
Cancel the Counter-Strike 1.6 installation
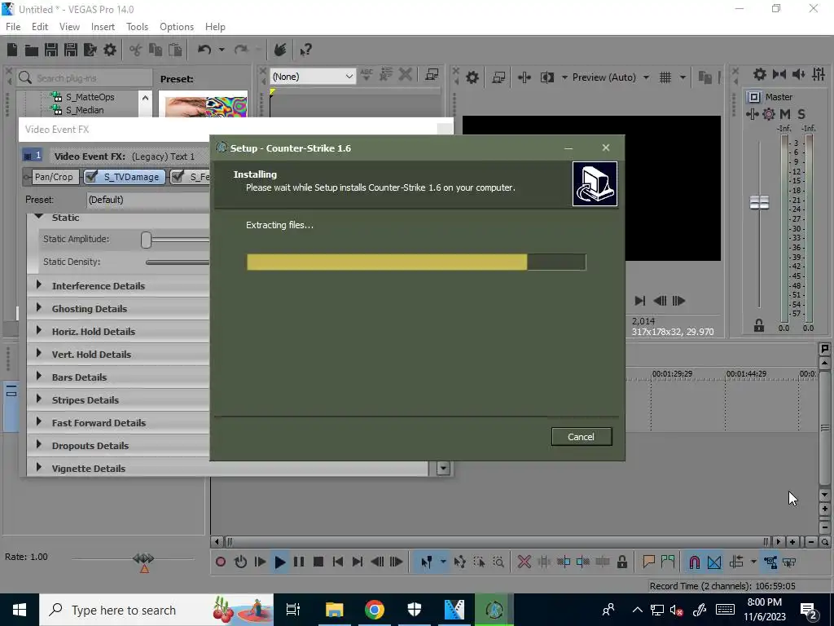coord(582,437)
